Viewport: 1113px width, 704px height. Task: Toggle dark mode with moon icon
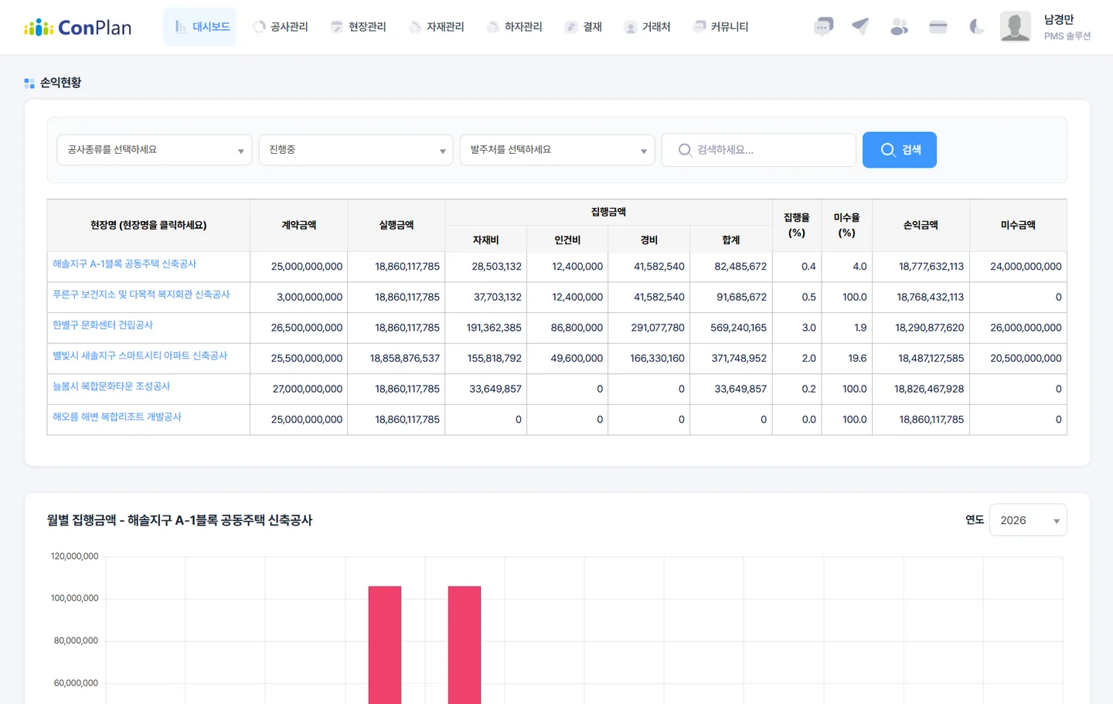tap(977, 27)
